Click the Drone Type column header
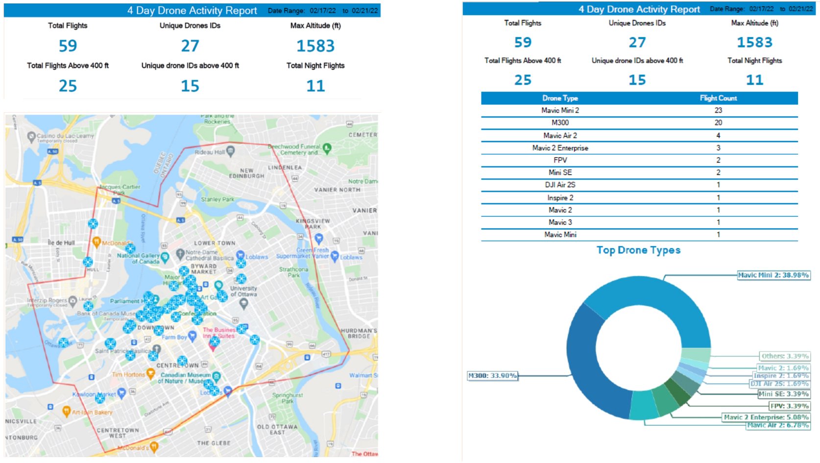 click(x=560, y=98)
